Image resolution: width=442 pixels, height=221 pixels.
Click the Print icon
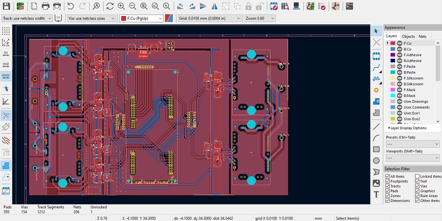click(46, 6)
